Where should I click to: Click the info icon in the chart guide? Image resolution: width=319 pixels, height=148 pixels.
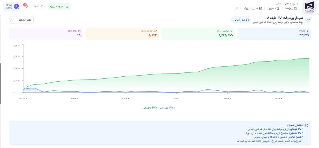click(x=307, y=125)
